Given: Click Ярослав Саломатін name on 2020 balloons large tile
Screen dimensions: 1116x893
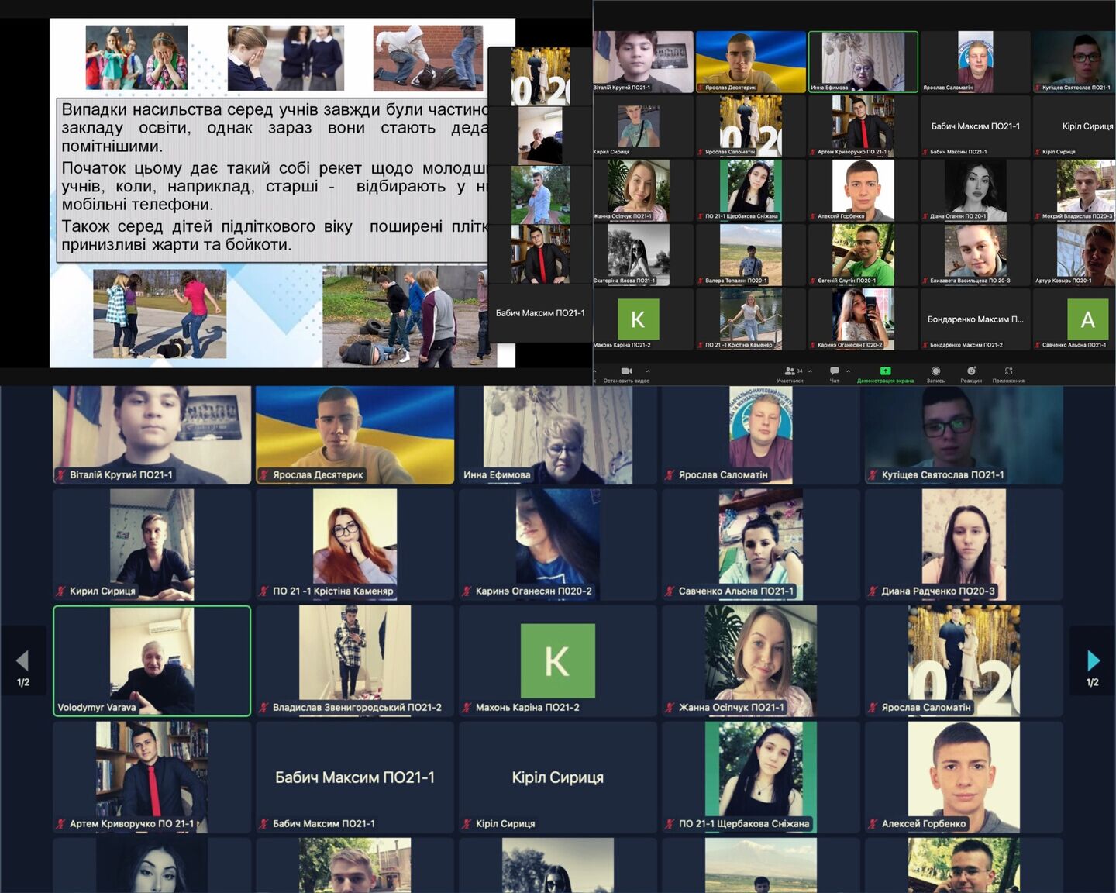Looking at the screenshot, I should pos(926,708).
